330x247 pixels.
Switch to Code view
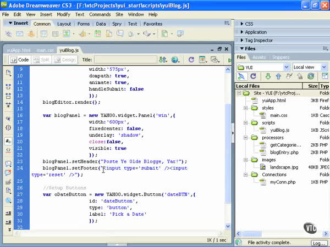(19, 60)
